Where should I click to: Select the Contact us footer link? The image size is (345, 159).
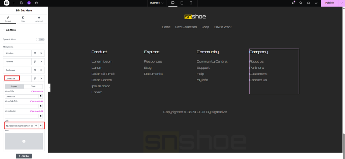(x=258, y=80)
